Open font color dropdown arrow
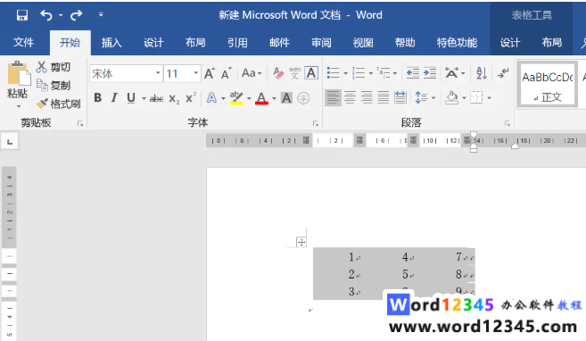The width and height of the screenshot is (586, 341). (x=274, y=98)
